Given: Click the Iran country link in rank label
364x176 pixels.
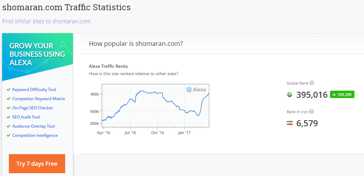Looking at the screenshot, I should tap(305, 112).
